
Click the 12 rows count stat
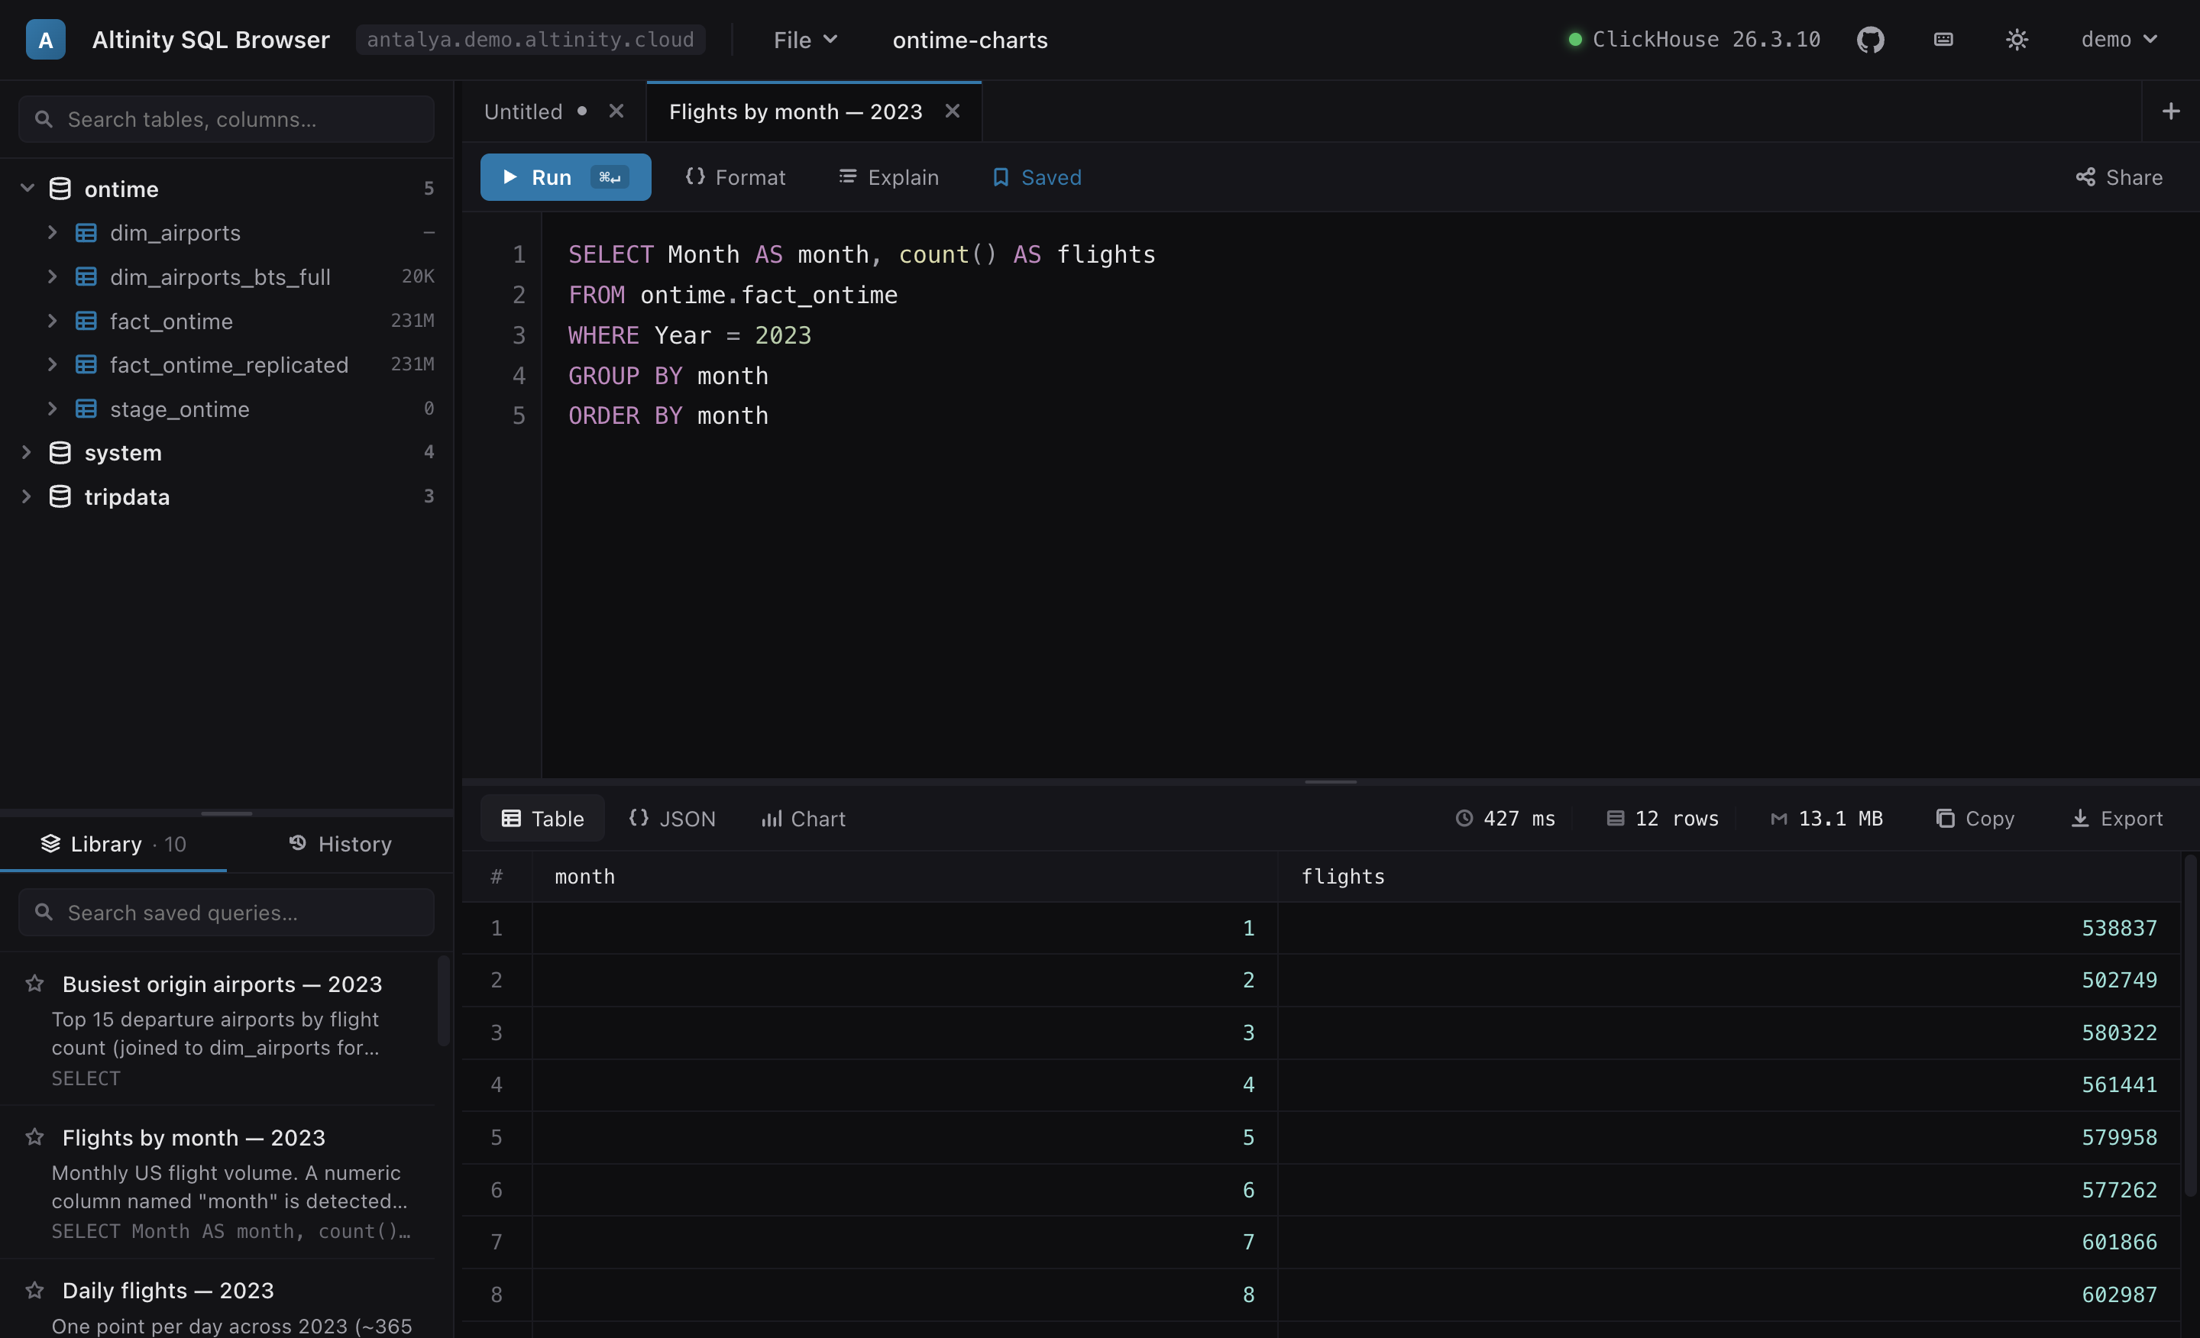tap(1662, 818)
